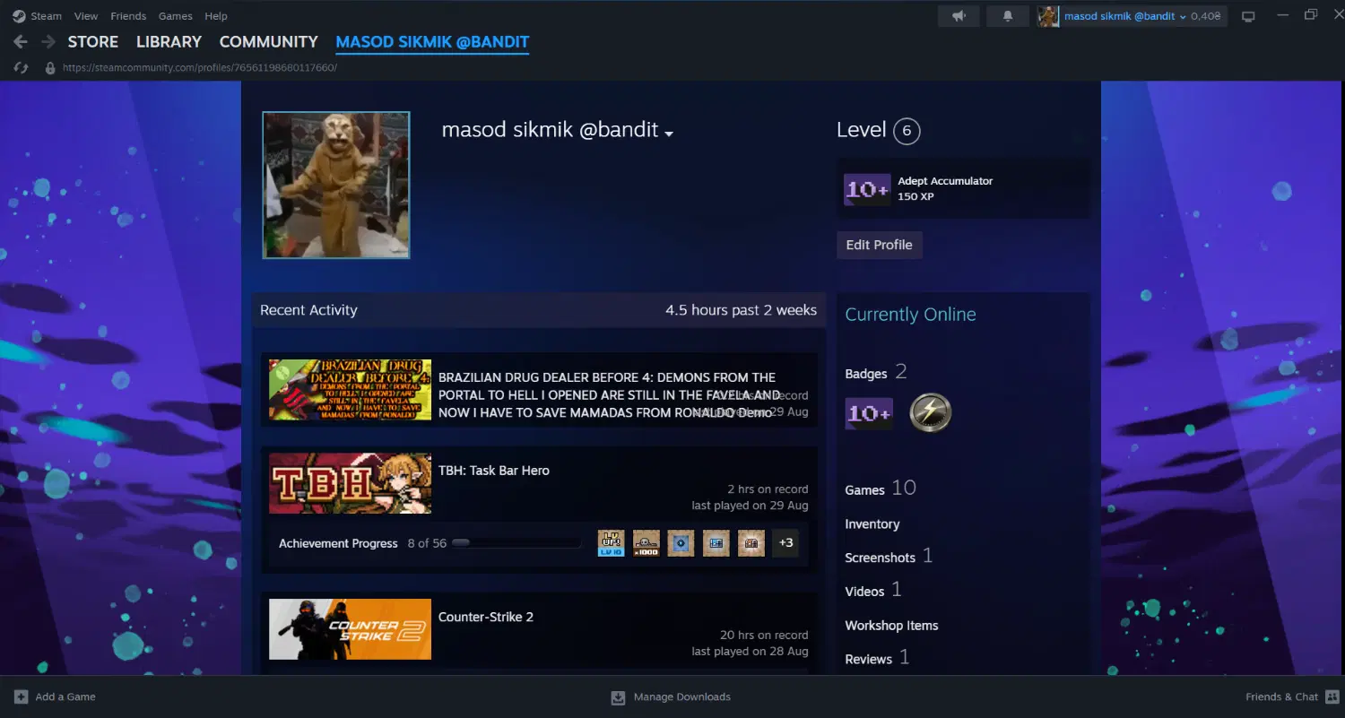Click the 150 XP text
Image resolution: width=1345 pixels, height=718 pixels.
tap(915, 196)
